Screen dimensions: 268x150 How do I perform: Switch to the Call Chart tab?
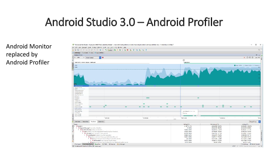coord(77,122)
